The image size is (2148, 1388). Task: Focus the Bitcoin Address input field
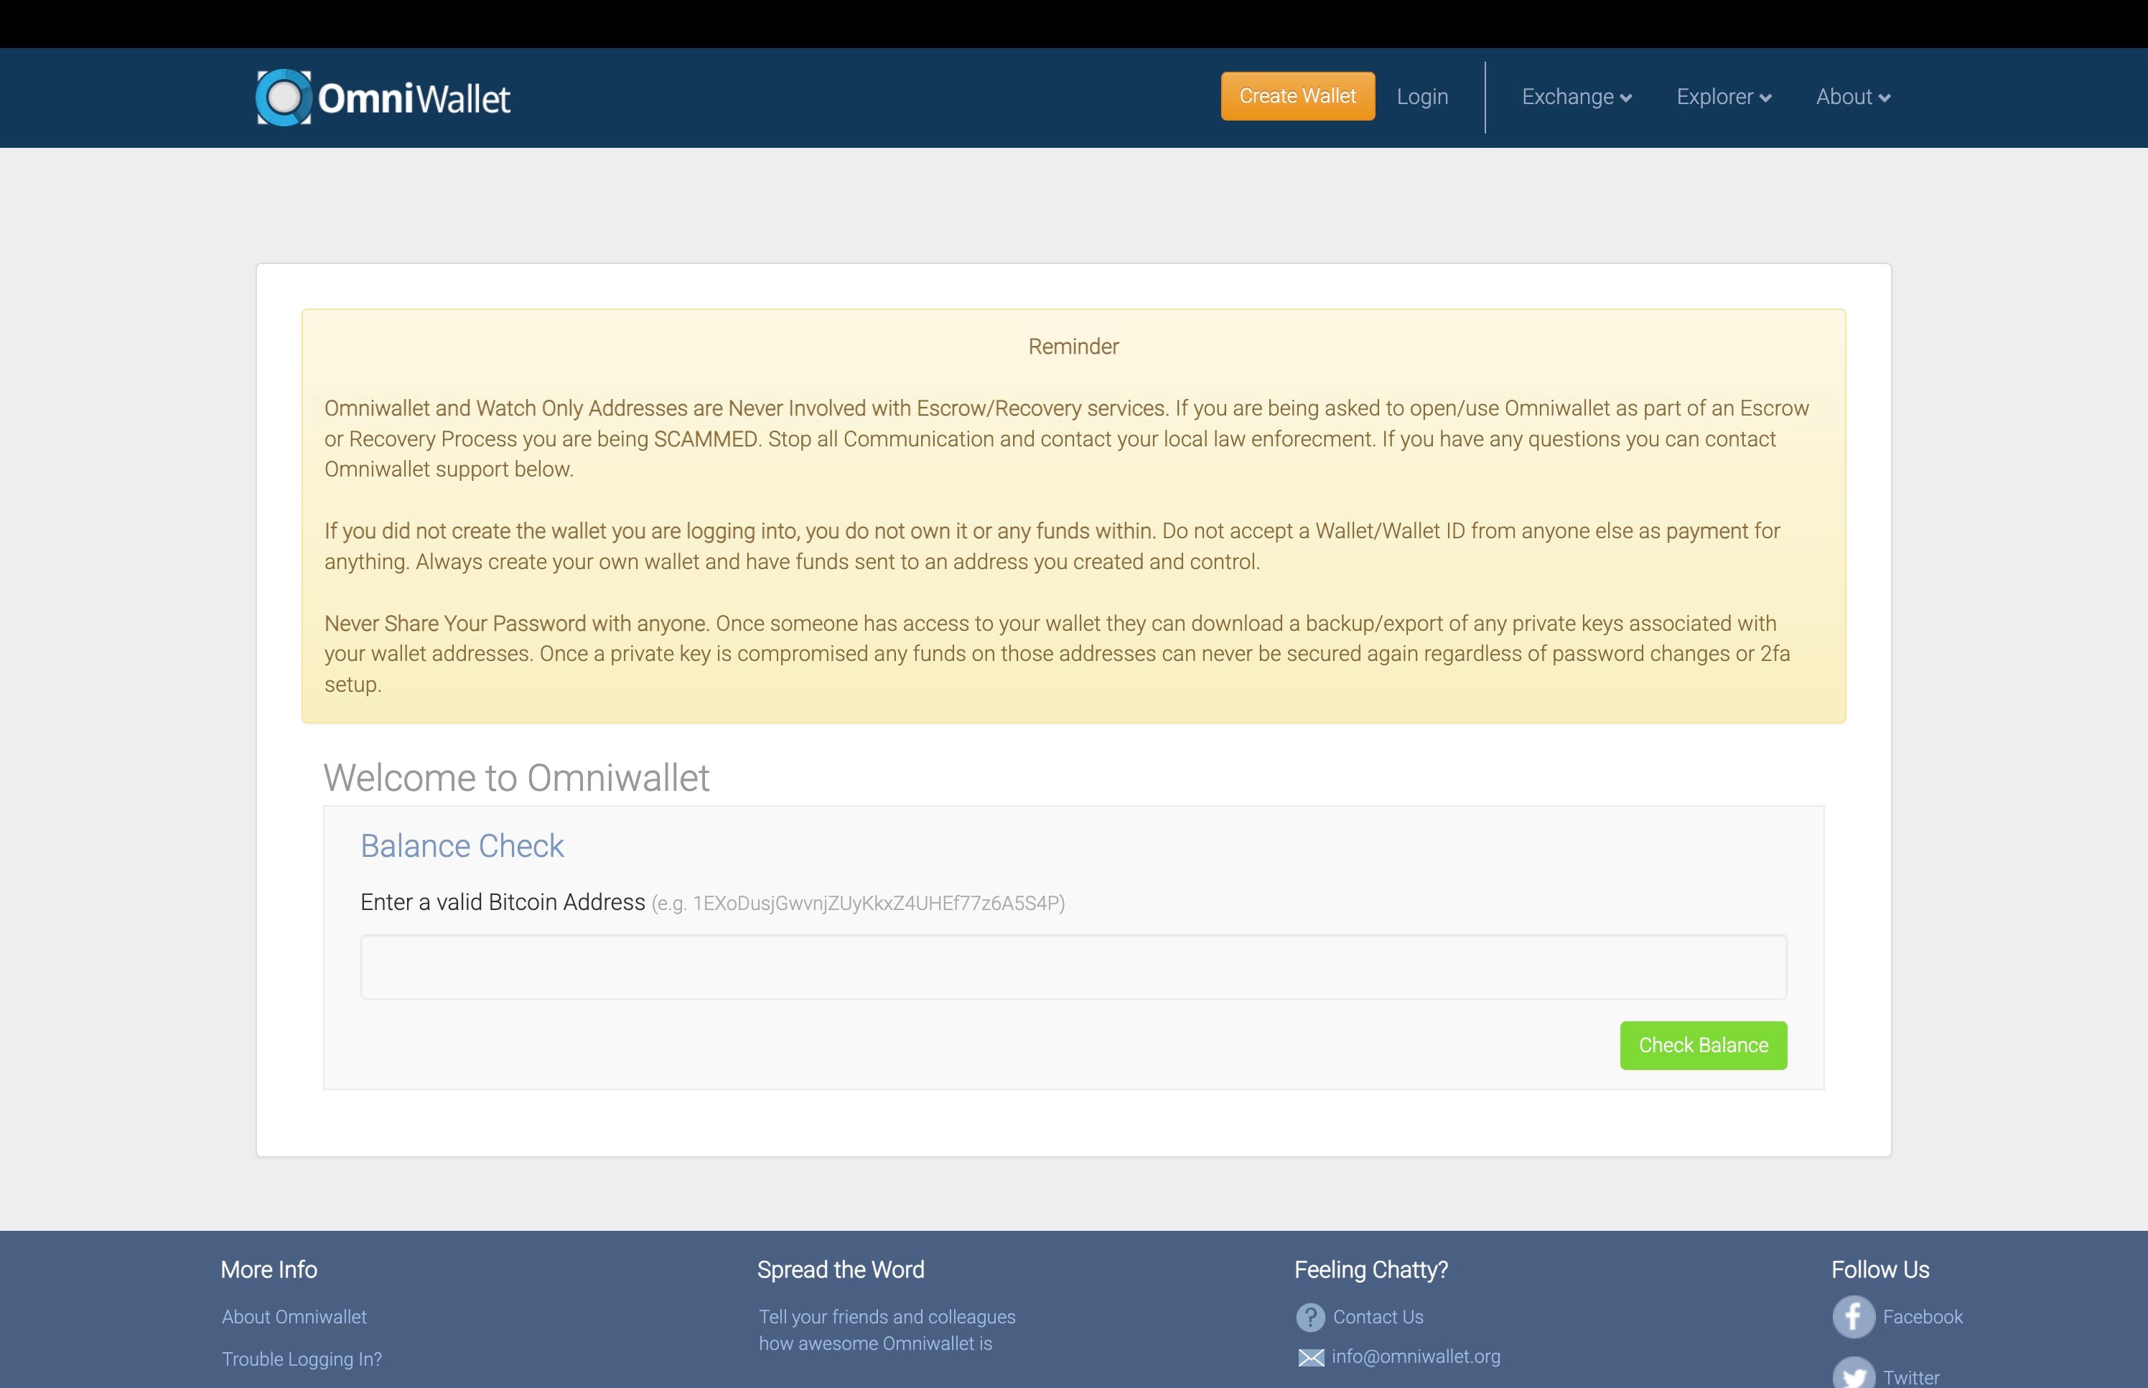(x=1073, y=966)
